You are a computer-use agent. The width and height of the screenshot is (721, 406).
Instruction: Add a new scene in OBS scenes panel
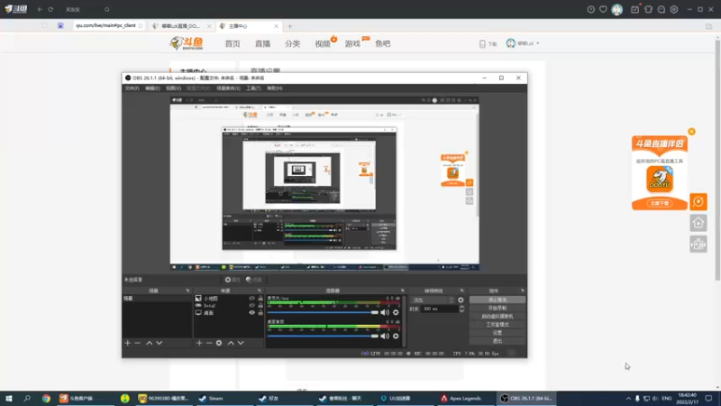click(x=127, y=343)
